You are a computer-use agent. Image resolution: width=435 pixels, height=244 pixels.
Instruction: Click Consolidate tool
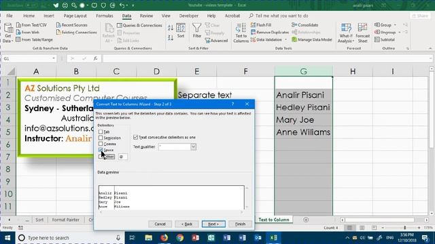tap(305, 25)
